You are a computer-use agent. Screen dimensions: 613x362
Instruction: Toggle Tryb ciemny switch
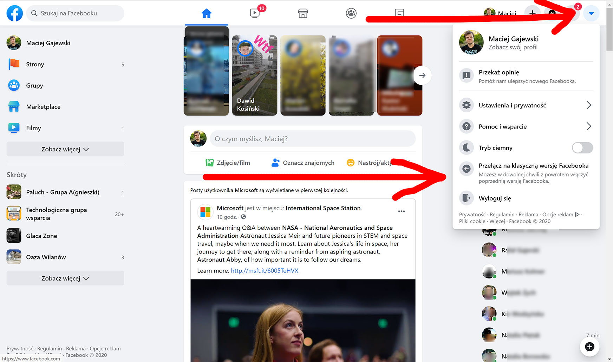[x=582, y=148]
